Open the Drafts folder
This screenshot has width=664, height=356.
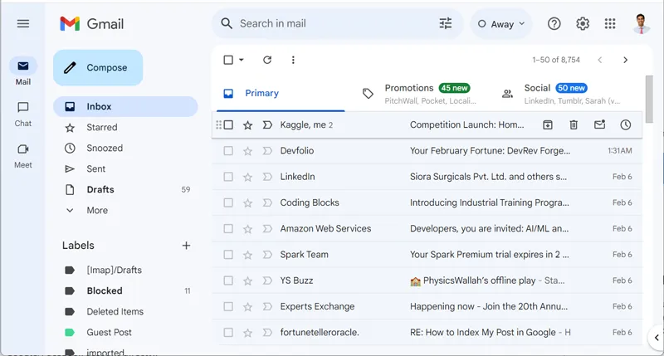[125, 190]
